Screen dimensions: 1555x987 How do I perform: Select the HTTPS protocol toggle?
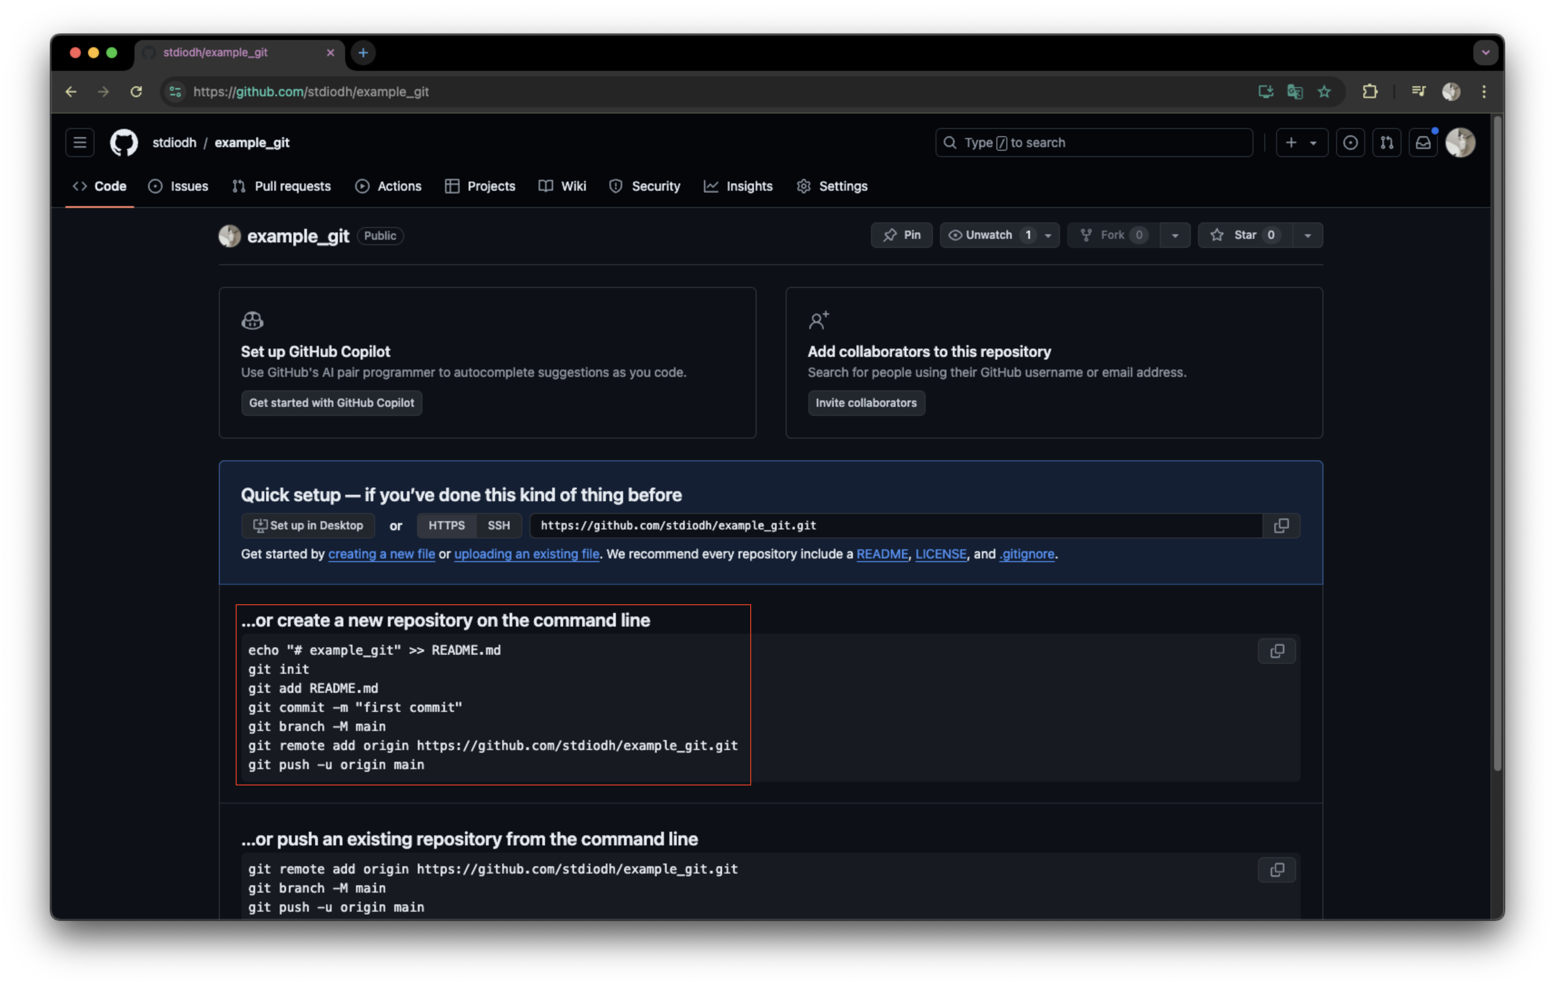(446, 525)
